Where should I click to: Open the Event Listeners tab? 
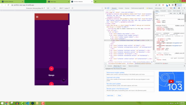tap(177, 11)
